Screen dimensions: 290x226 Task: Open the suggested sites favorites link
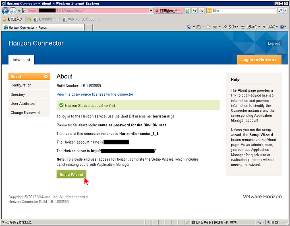[x=47, y=19]
